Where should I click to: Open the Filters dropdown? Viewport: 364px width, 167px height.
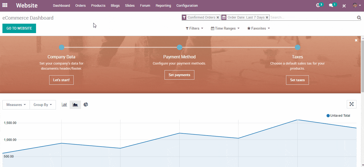194,29
